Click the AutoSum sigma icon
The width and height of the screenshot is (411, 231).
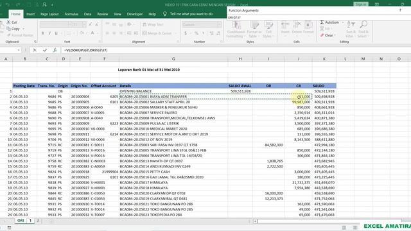coord(322,22)
